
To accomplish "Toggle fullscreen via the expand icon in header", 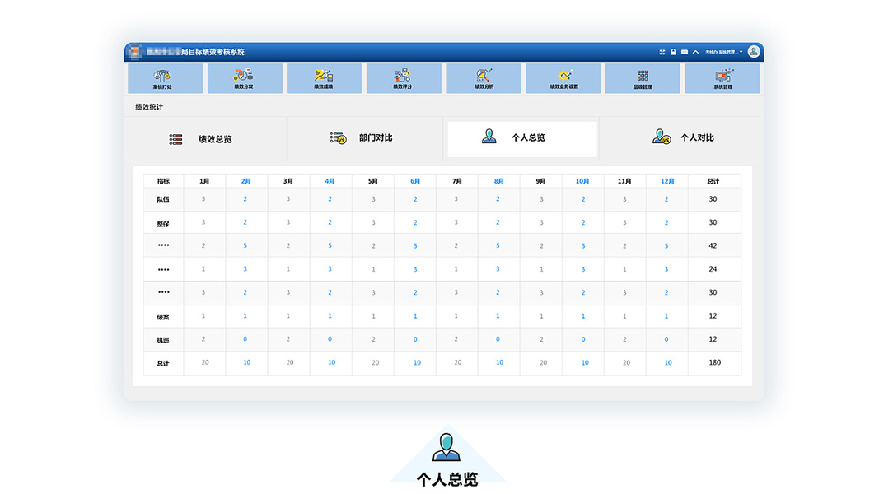I will click(662, 52).
